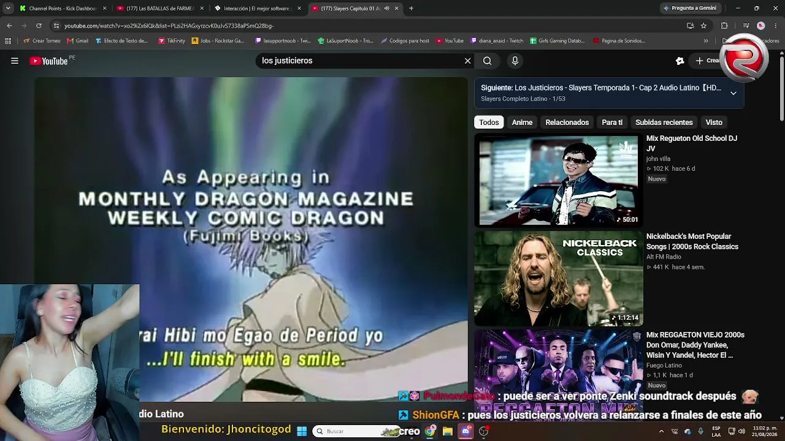The height and width of the screenshot is (441, 785).
Task: Reload the page with the refresh icon
Action: pyautogui.click(x=39, y=26)
